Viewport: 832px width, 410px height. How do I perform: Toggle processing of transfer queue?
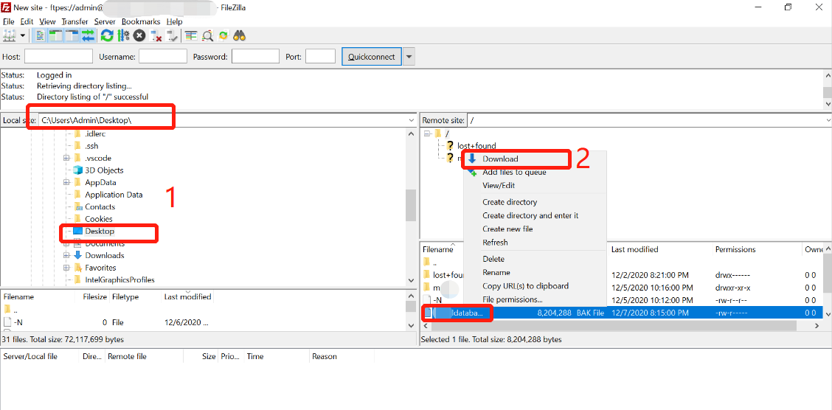124,35
